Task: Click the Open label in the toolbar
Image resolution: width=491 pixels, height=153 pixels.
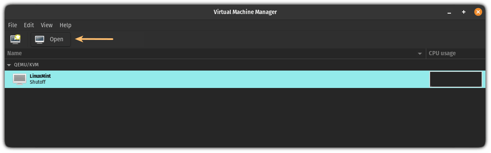Action: (56, 40)
